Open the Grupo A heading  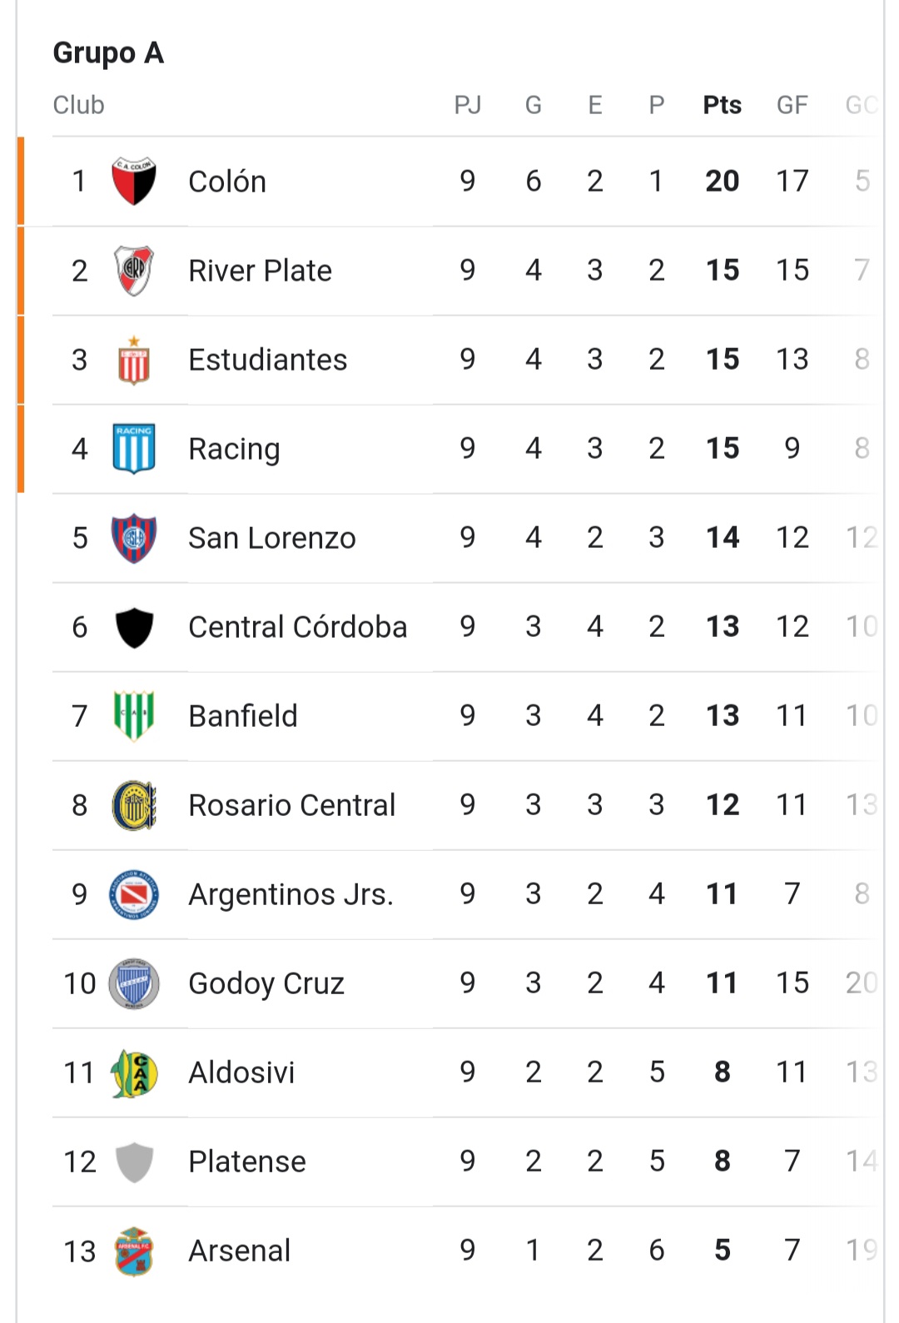(108, 53)
